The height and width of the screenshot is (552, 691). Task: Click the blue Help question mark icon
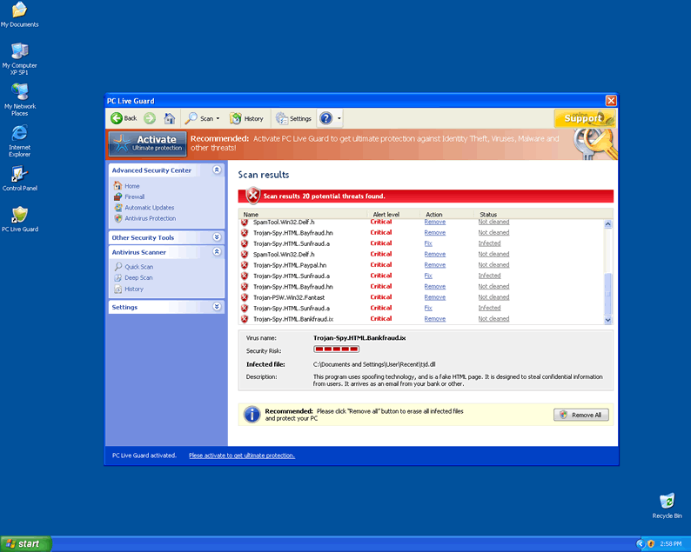pos(326,118)
